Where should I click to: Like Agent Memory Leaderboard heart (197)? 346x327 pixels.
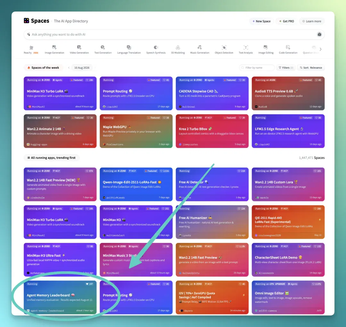[89, 284]
